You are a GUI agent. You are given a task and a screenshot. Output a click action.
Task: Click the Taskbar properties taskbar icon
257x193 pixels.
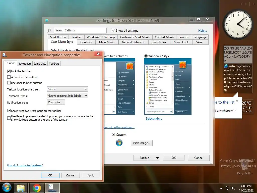pyautogui.click(x=52, y=188)
